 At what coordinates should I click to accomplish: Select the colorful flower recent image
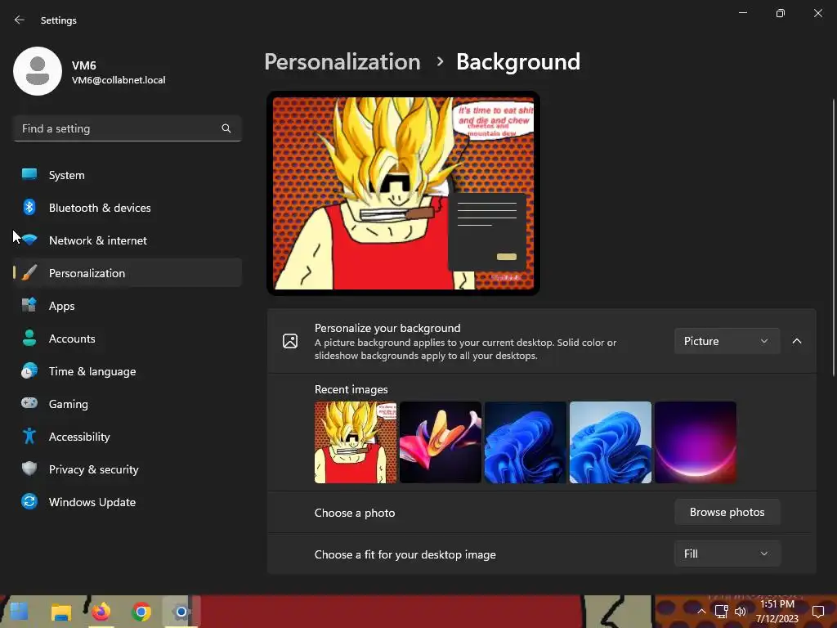click(x=441, y=442)
